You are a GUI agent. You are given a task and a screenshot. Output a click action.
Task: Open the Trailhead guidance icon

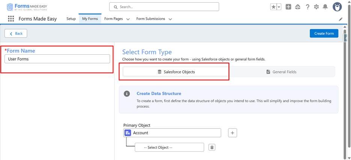click(298, 7)
